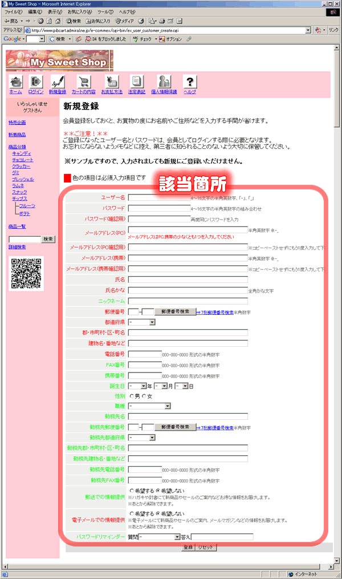This screenshot has height=579, width=342.
Task: Select 希望する for postal information (郵送での情報提供)
Action: (132, 491)
